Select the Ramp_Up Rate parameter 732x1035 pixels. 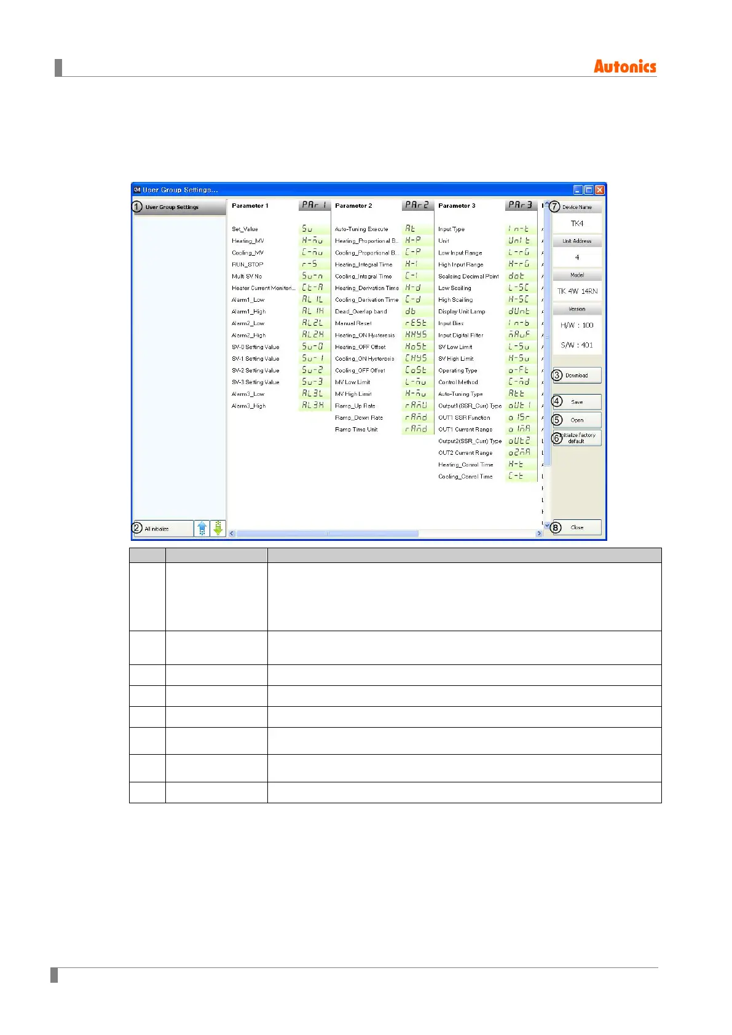coord(355,406)
